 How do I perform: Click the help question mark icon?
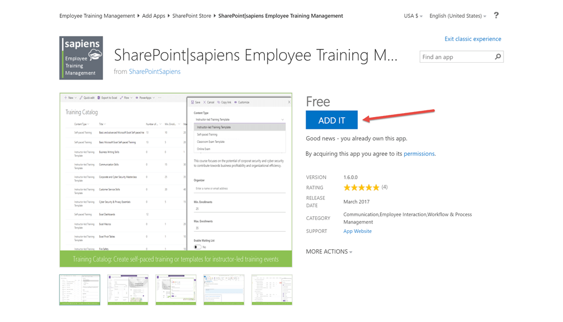point(496,16)
